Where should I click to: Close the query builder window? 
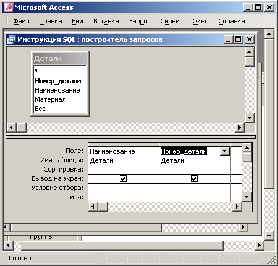pos(250,39)
